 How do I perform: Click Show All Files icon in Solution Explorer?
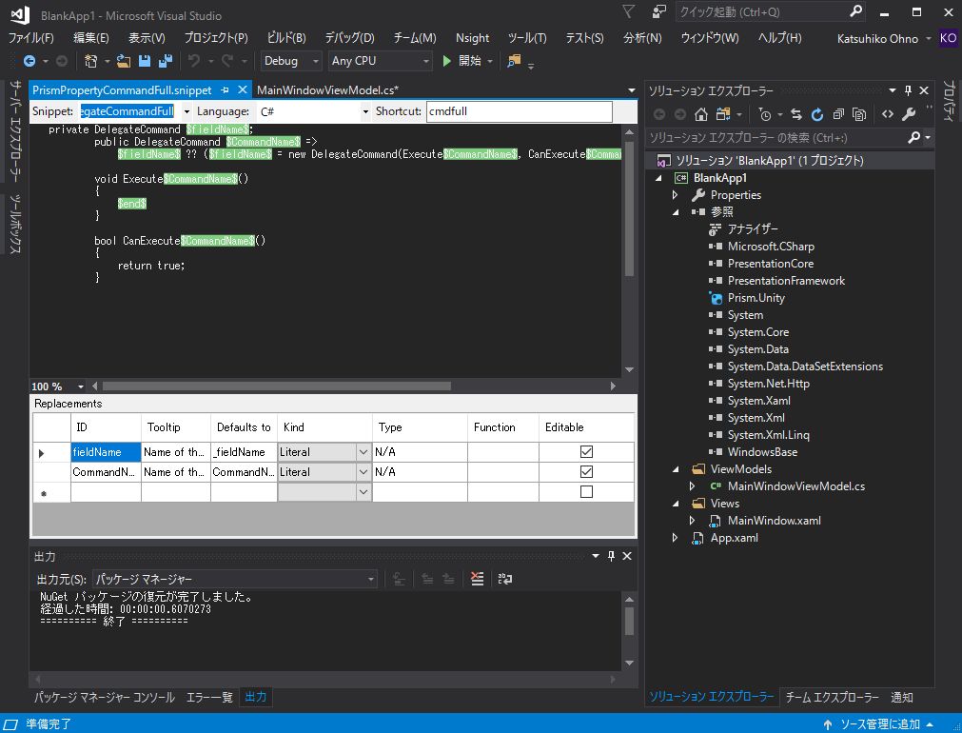(x=859, y=114)
